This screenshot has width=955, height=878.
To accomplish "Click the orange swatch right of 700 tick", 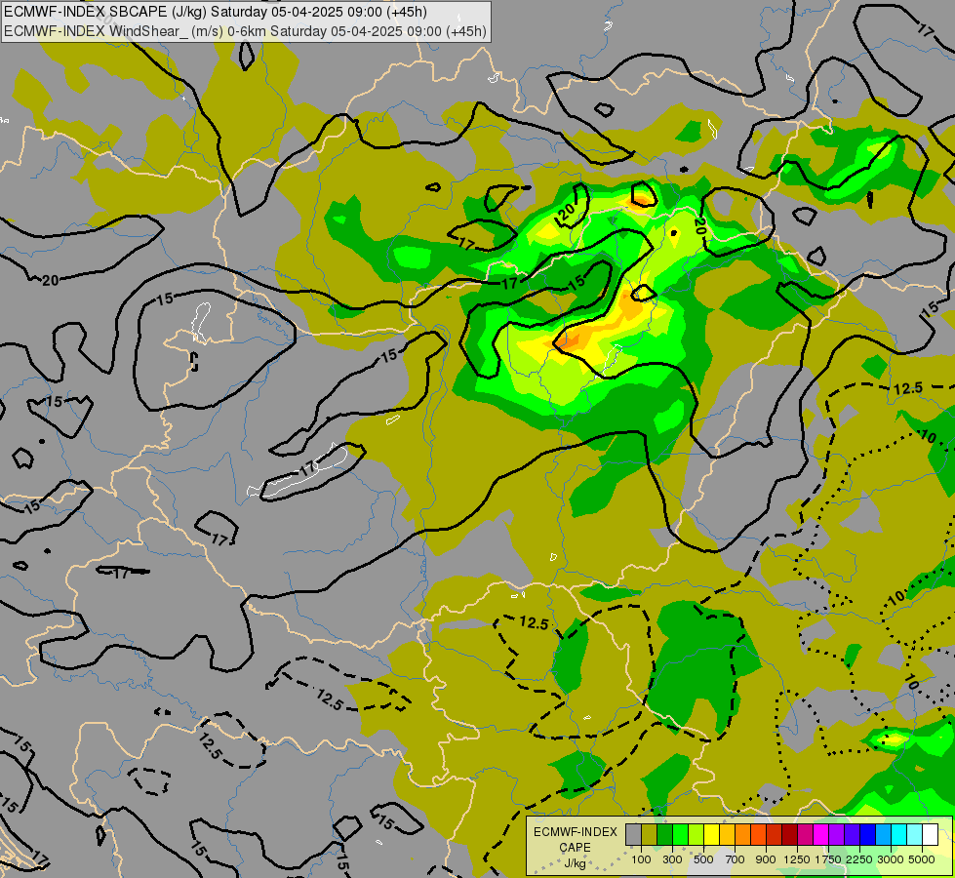I will [742, 834].
